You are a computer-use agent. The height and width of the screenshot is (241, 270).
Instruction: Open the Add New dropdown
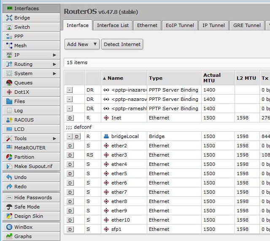click(x=82, y=44)
